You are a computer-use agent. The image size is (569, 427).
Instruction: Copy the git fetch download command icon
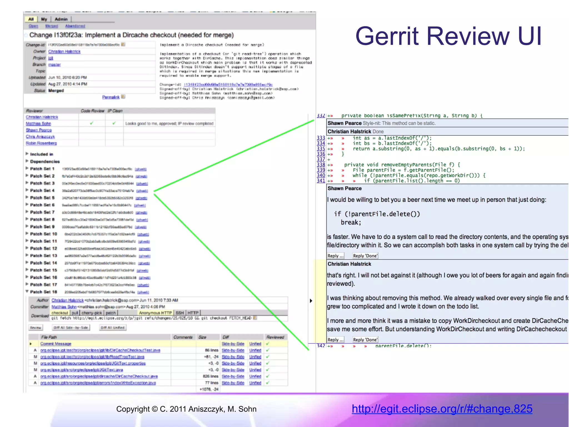(x=255, y=318)
